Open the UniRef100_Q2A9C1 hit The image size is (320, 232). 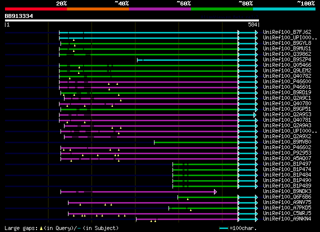(287, 98)
